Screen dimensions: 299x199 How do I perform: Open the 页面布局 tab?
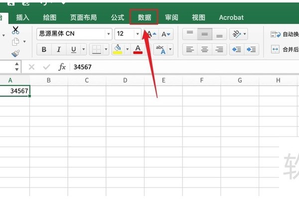84,17
